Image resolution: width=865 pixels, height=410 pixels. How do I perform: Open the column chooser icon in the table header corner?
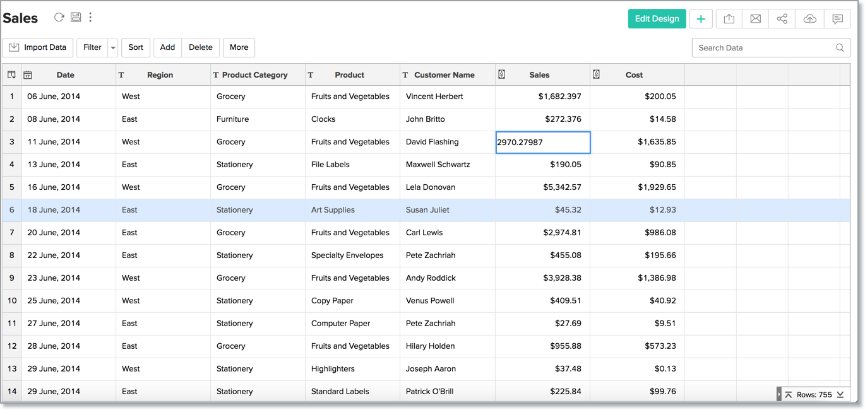pyautogui.click(x=11, y=74)
